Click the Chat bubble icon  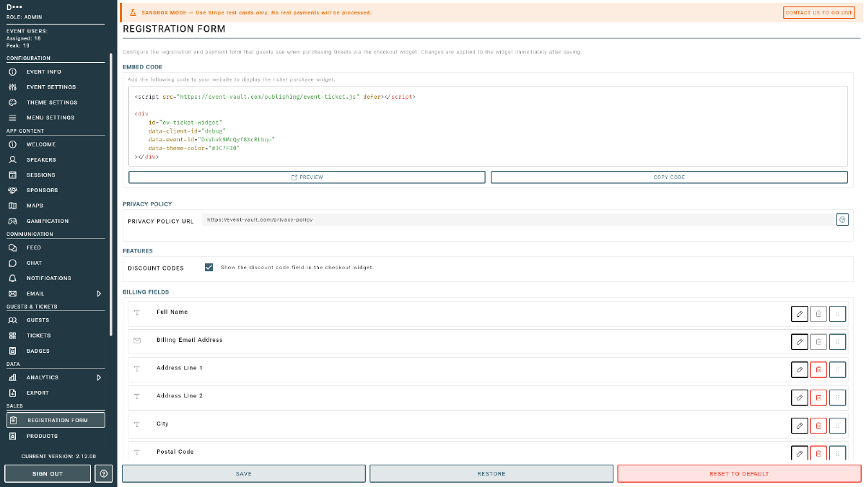click(12, 263)
